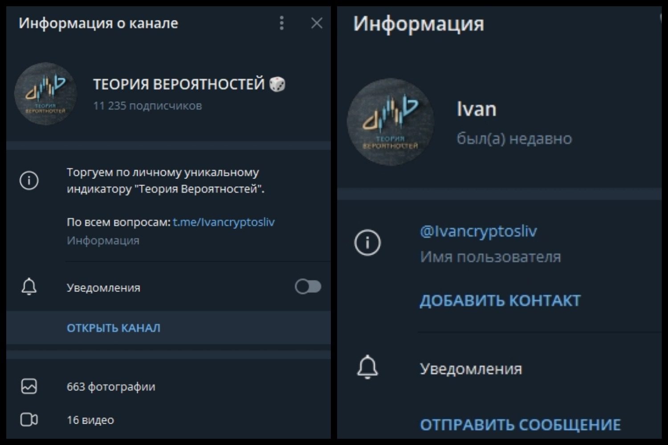This screenshot has width=668, height=445.
Task: Click the bell icon in Ivan's profile
Action: tap(367, 368)
